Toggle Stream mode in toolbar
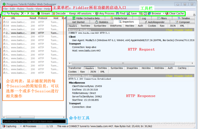 pyautogui.click(x=44, y=13)
